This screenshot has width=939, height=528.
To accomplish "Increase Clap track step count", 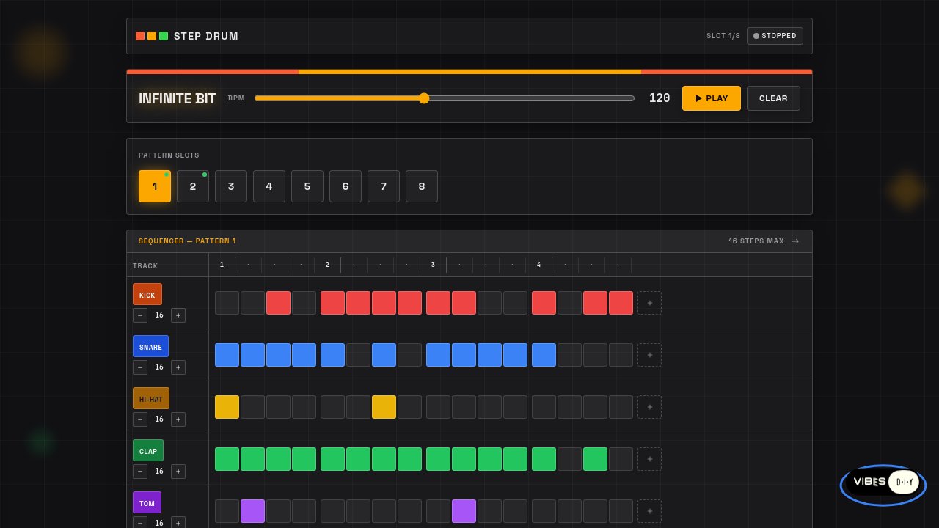I will [178, 472].
